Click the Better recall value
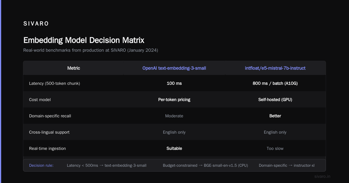The image size is (349, 183). 275,116
